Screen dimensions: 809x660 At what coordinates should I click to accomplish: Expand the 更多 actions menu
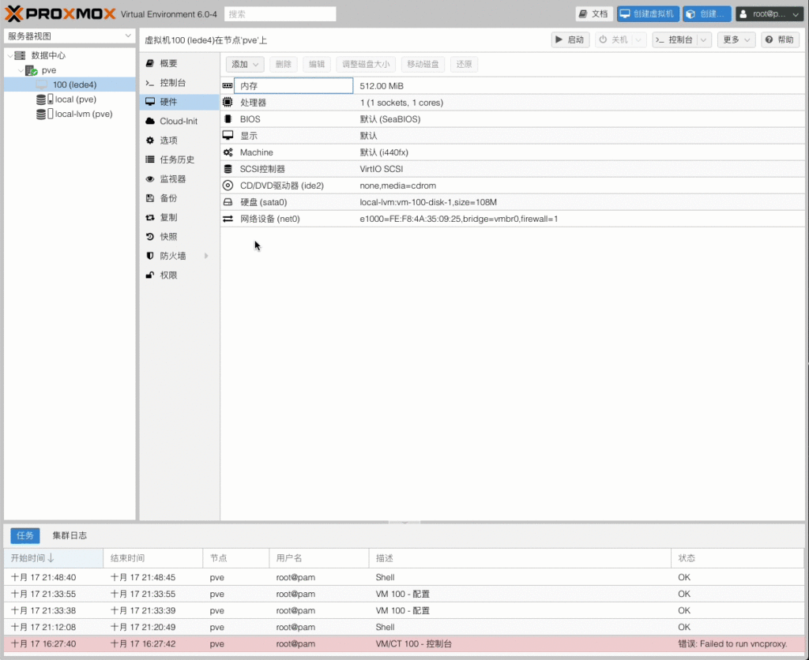tap(736, 39)
